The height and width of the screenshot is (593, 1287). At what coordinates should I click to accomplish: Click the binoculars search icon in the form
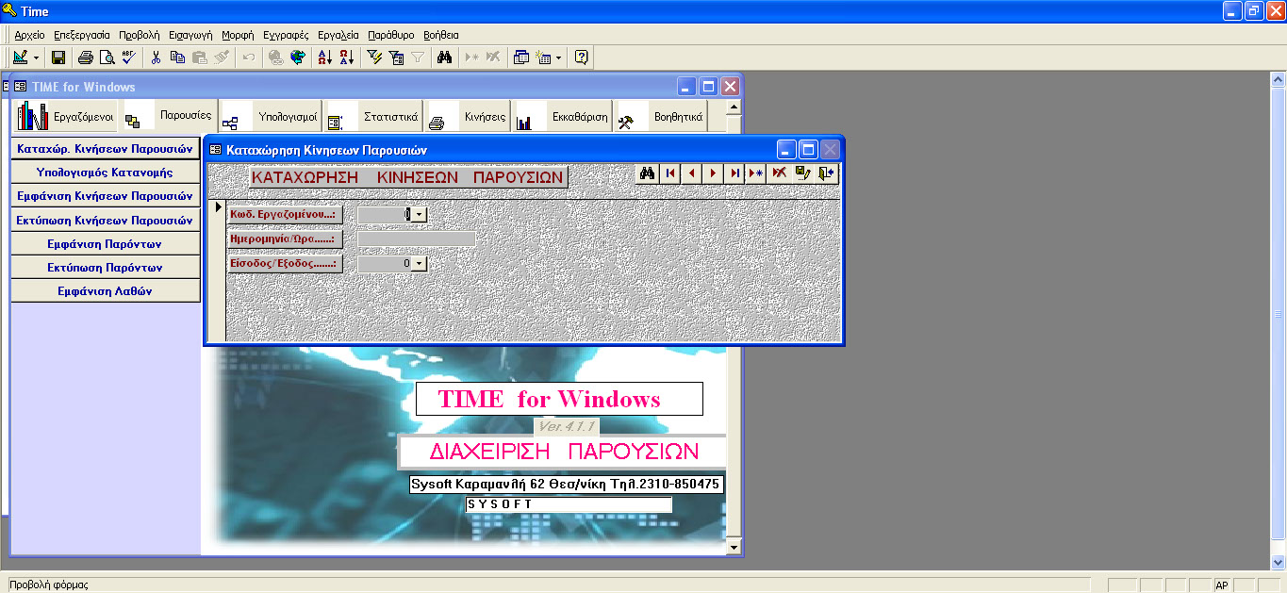click(x=647, y=173)
